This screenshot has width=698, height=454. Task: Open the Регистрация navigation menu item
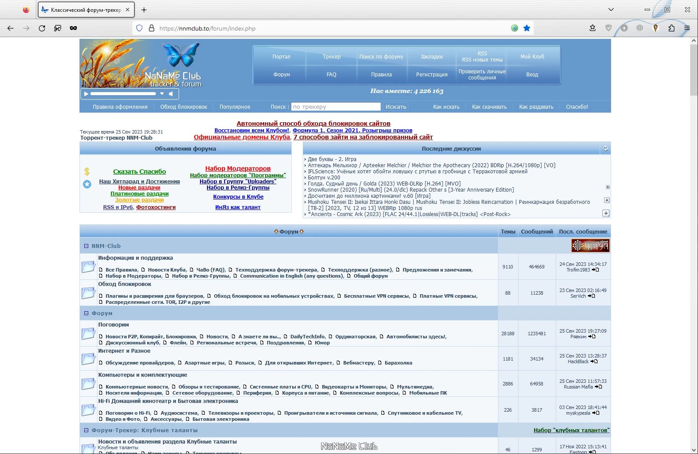tap(432, 75)
